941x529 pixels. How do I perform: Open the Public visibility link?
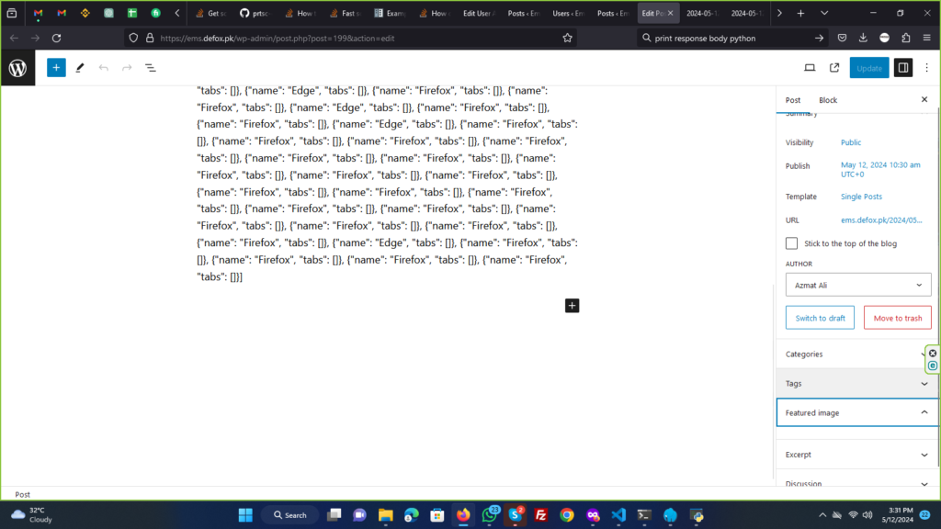pos(851,142)
